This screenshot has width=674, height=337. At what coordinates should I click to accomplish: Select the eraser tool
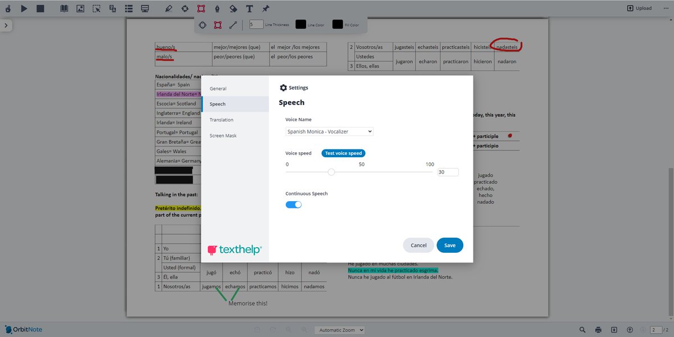(x=232, y=8)
